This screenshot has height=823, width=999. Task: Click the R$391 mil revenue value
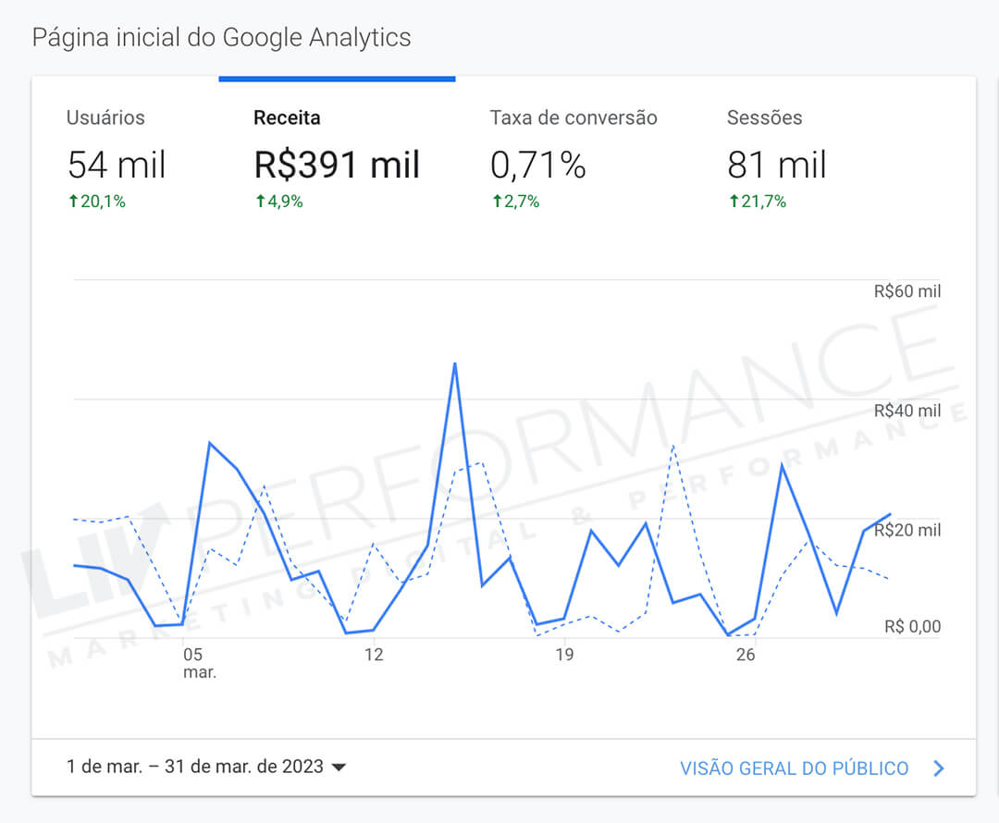[337, 166]
